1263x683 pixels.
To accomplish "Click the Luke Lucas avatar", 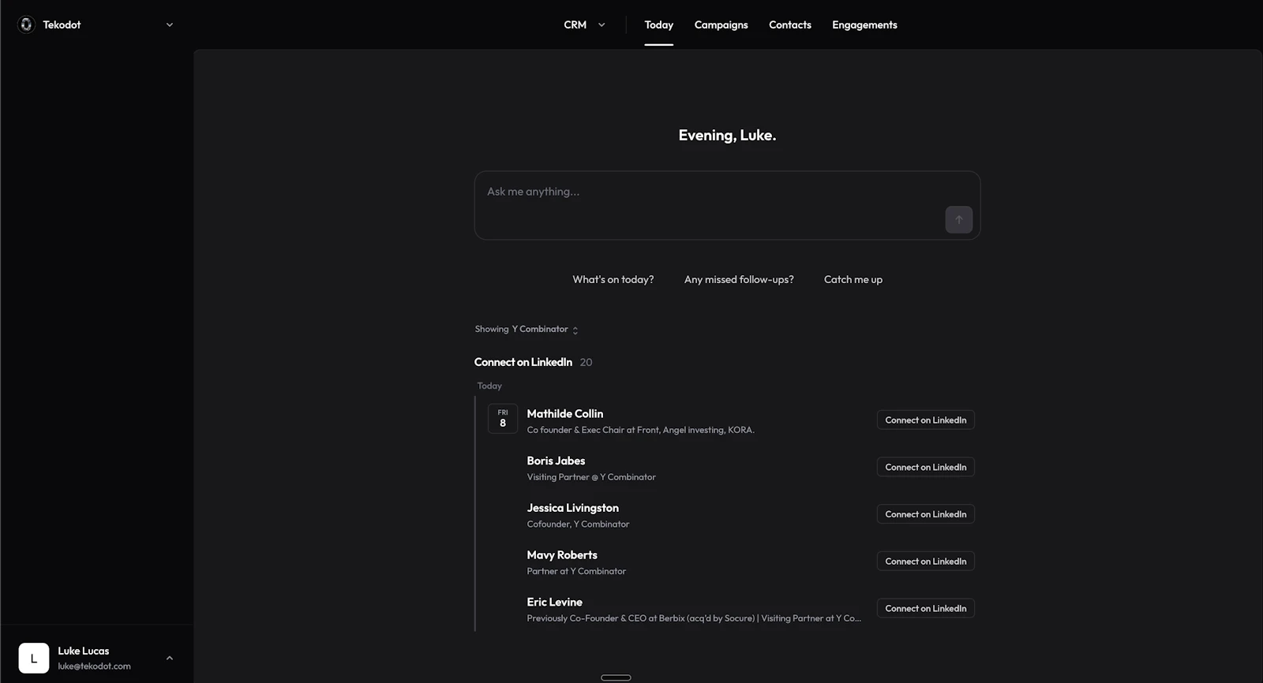I will [x=34, y=658].
